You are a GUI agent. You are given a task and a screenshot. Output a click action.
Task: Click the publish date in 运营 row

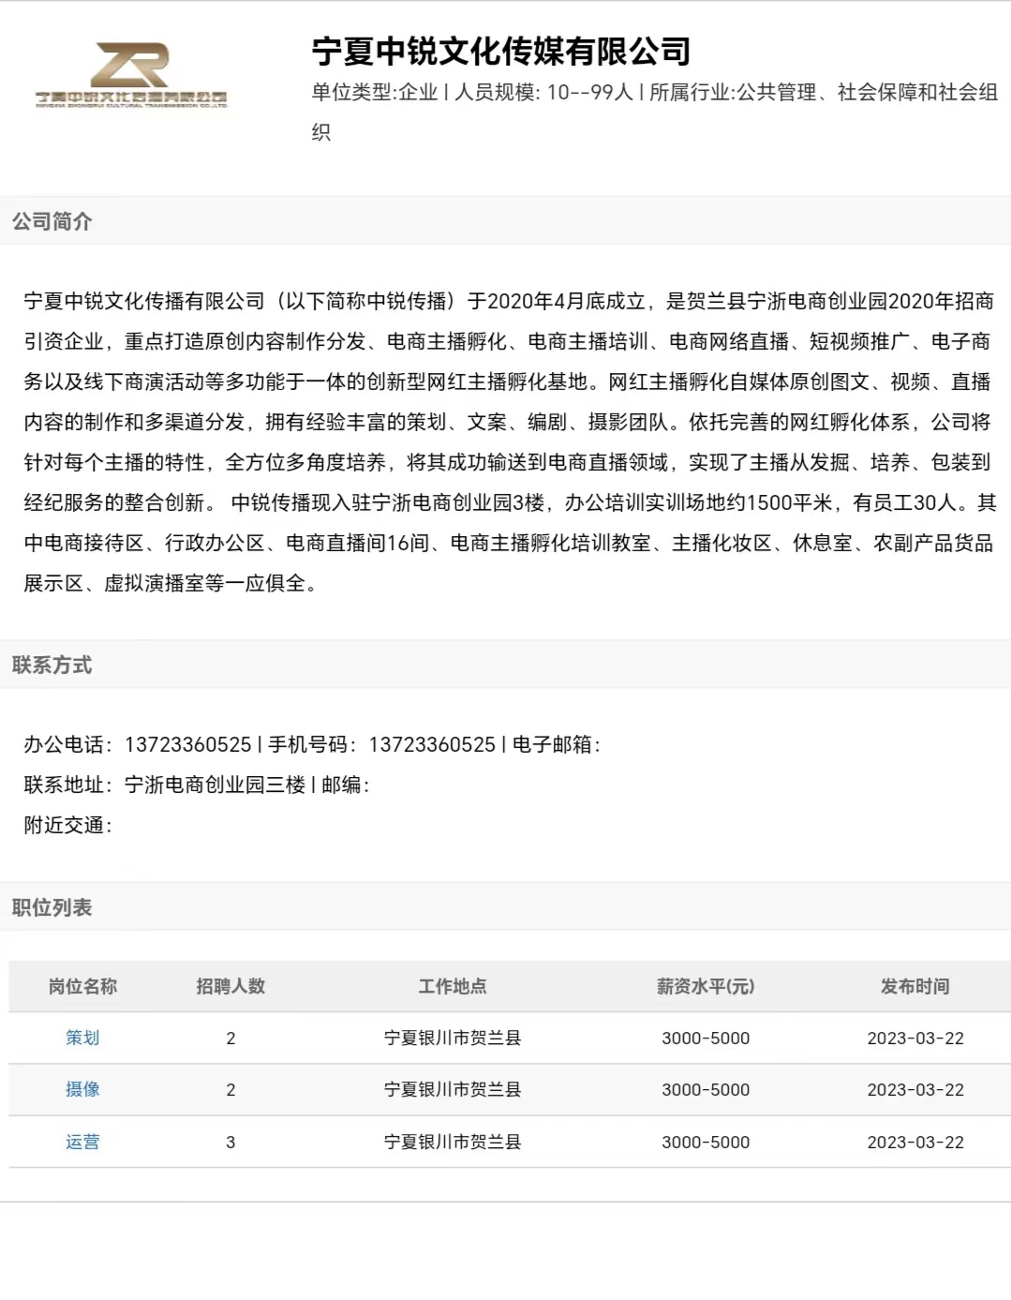tap(915, 1142)
